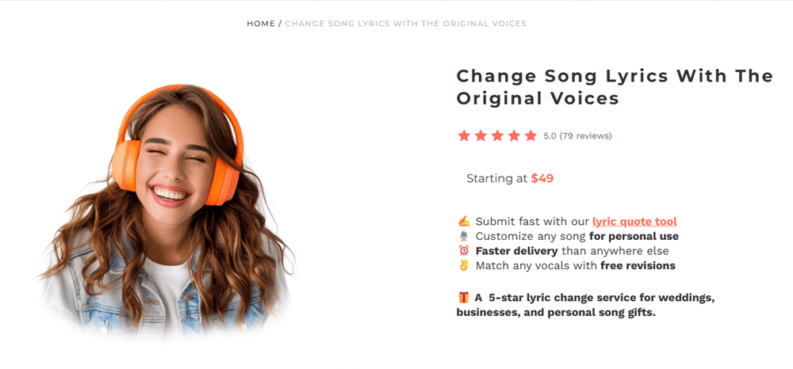
Task: Click the fifth rating star
Action: 531,135
